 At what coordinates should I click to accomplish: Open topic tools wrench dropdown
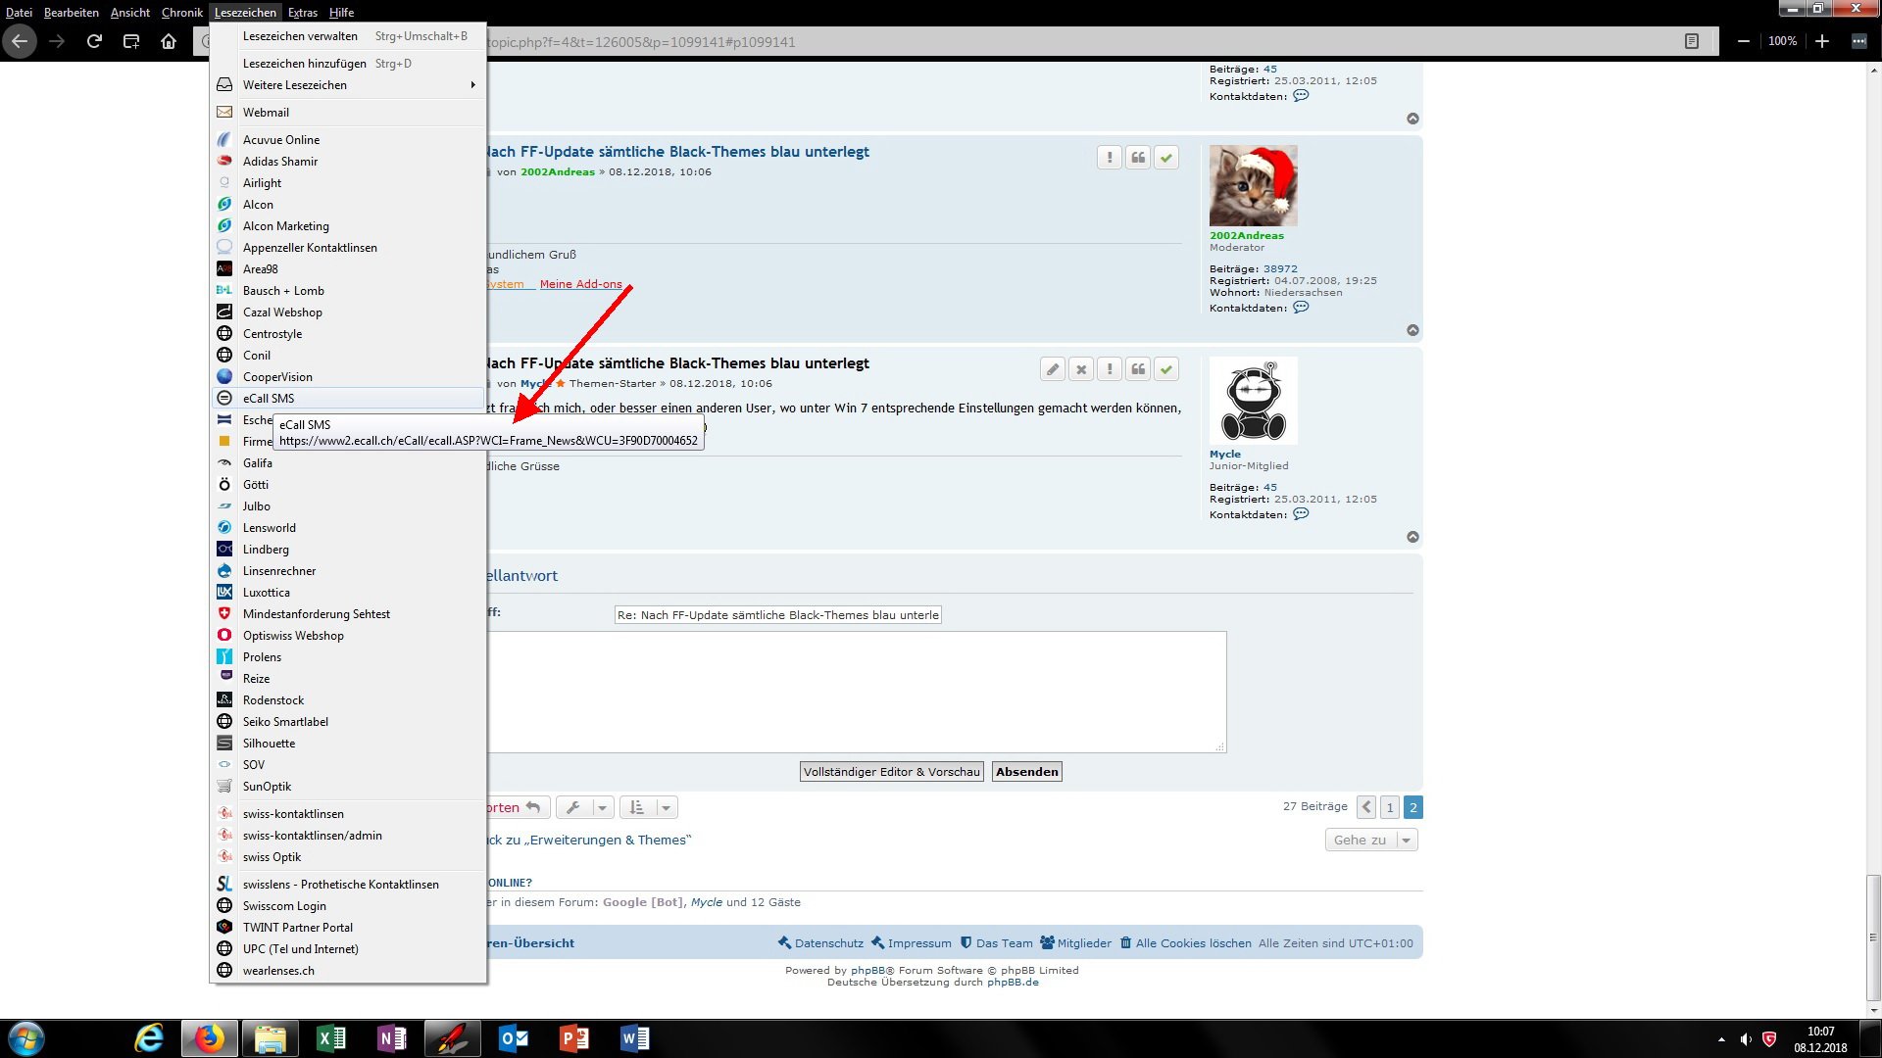pos(585,807)
